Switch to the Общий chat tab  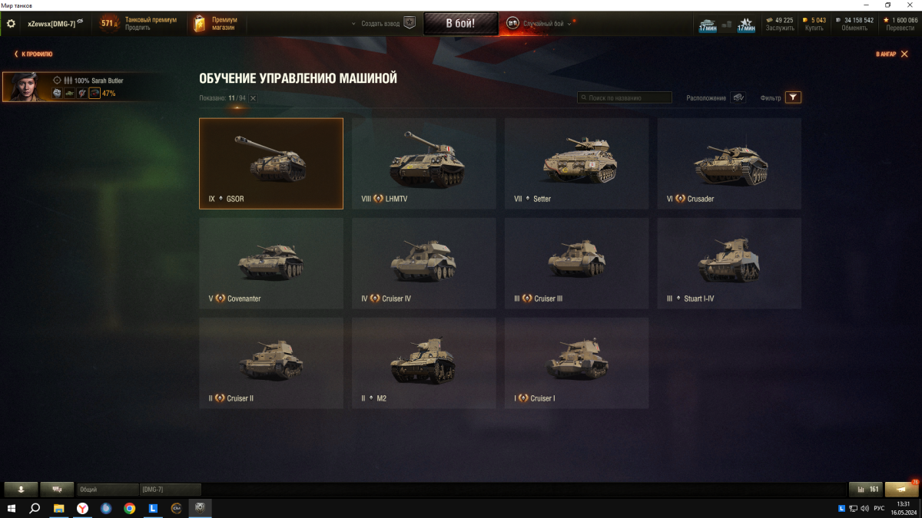pos(108,489)
